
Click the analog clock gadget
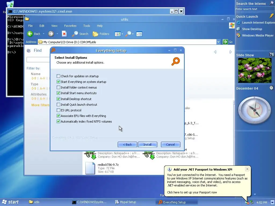pyautogui.click(x=255, y=110)
